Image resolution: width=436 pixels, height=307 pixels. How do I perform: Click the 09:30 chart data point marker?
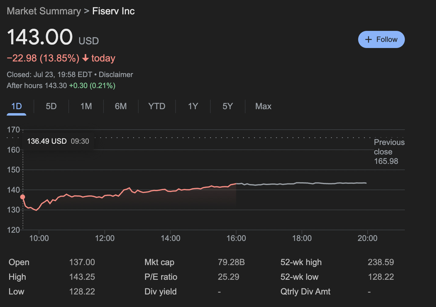pyautogui.click(x=23, y=197)
